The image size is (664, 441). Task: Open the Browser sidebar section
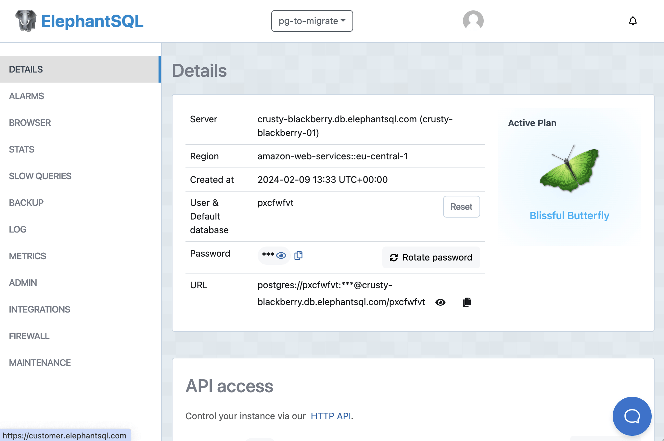coord(30,123)
